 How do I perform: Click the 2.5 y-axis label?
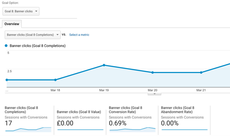pyautogui.click(x=10, y=71)
